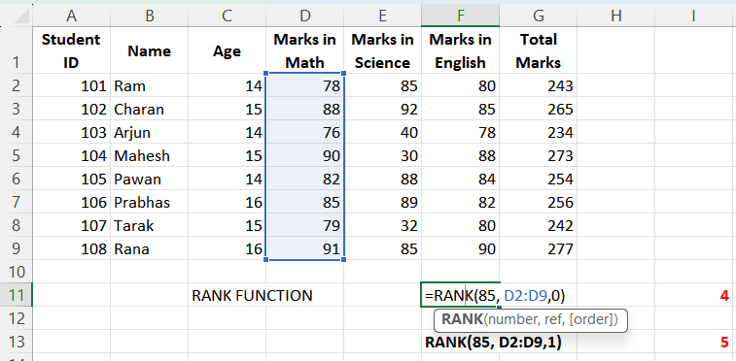This screenshot has height=361, width=736.
Task: Click Total Marks cell 243
Action: pos(539,85)
